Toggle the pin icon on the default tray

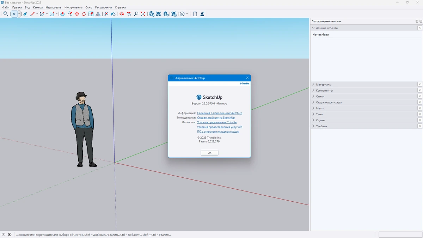point(417,21)
